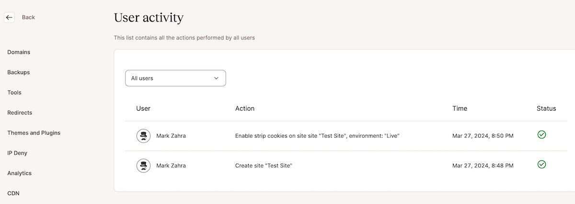Click the Enable strip cookies action entry

tap(317, 136)
